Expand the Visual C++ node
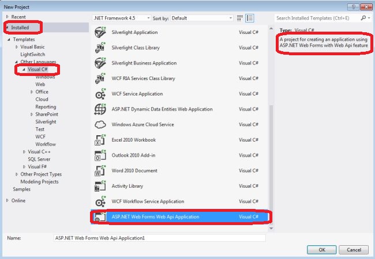 (x=24, y=152)
